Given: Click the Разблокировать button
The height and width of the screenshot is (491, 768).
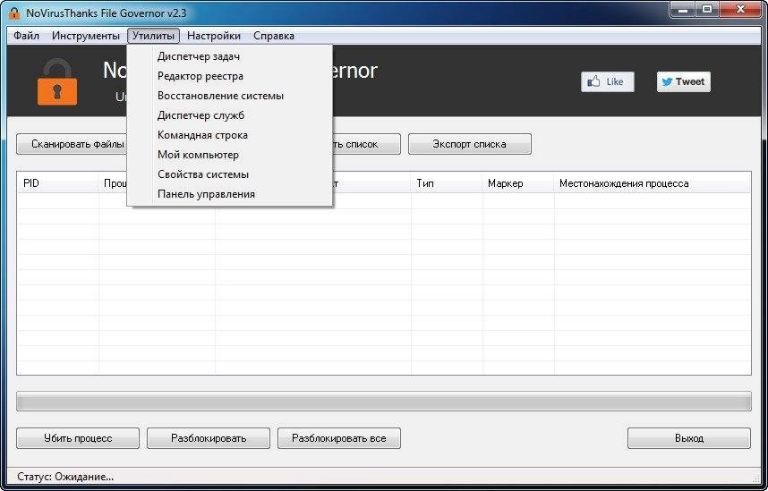Looking at the screenshot, I should (x=209, y=438).
